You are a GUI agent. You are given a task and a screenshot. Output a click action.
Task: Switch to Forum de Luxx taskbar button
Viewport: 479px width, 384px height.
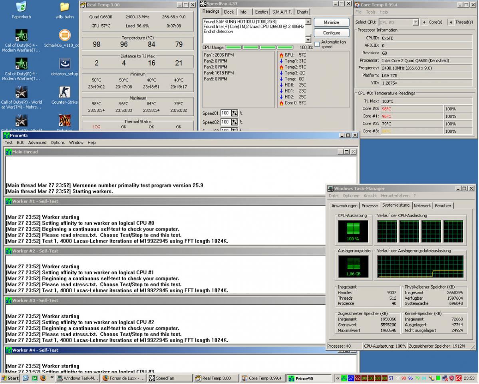pyautogui.click(x=124, y=378)
